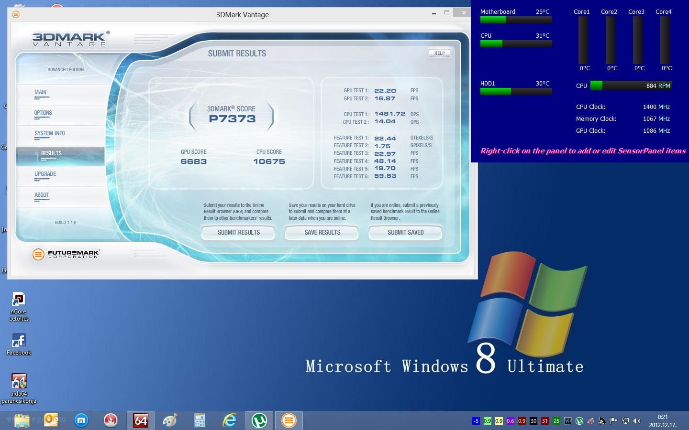
Task: Click the 3DMark Vantage title bar icon
Action: (x=15, y=14)
